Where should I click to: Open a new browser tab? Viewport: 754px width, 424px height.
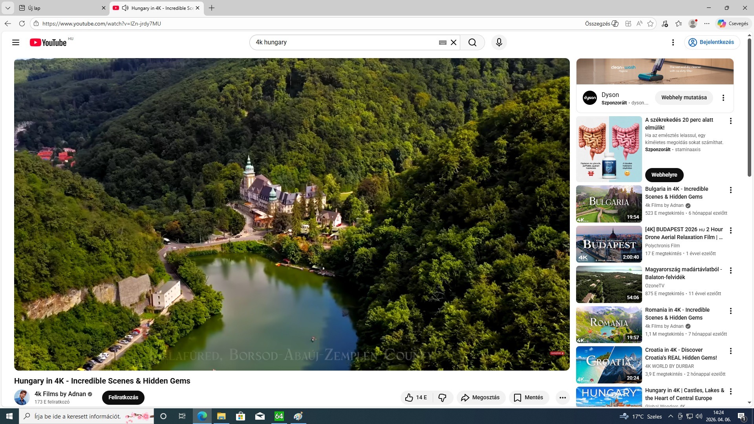[212, 8]
